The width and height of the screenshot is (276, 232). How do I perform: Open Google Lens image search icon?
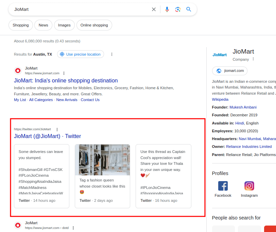click(x=178, y=9)
